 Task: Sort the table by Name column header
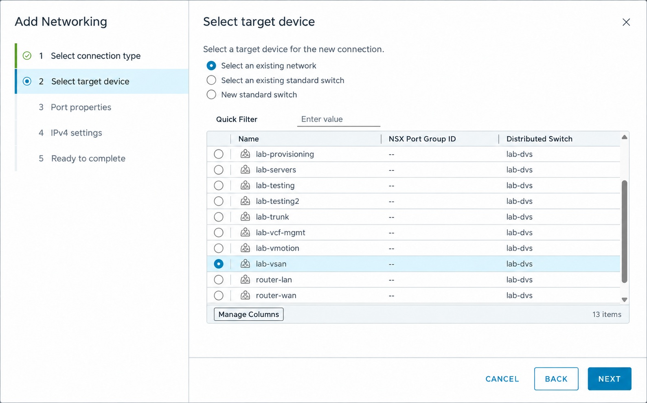click(x=248, y=139)
